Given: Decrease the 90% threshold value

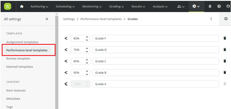Looking at the screenshot, I should click(x=87, y=74).
